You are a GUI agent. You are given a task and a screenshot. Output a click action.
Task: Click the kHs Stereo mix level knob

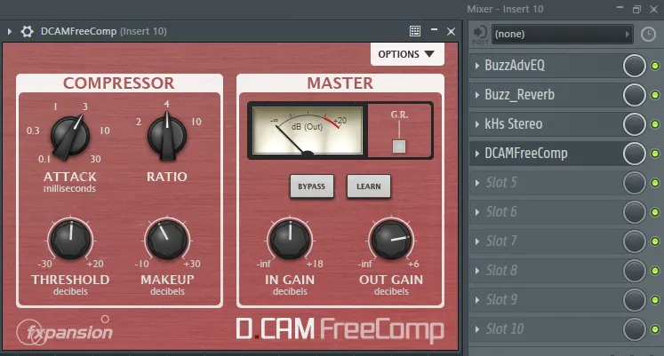coord(634,124)
